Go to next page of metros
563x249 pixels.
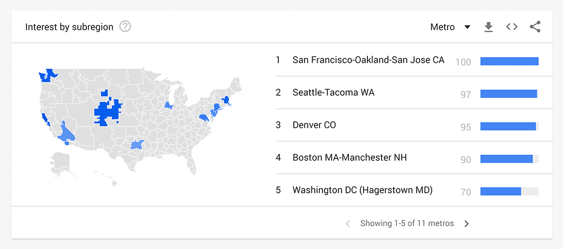coord(466,224)
